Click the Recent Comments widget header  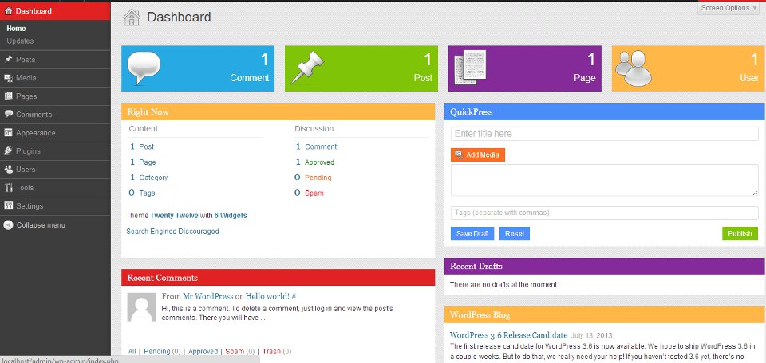[x=278, y=278]
